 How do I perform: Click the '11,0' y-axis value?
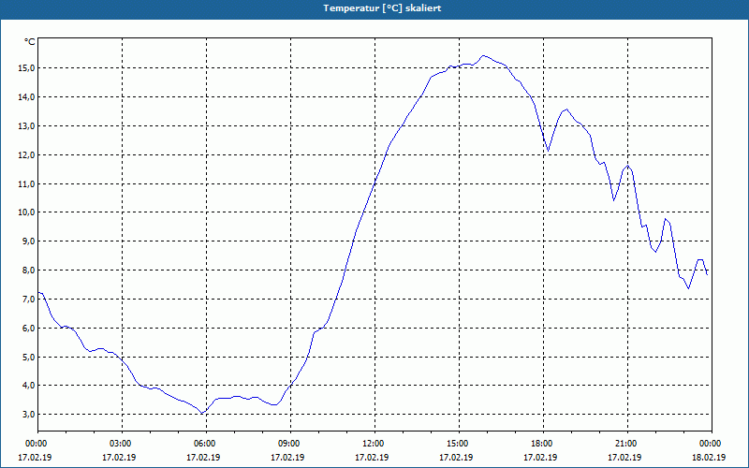click(27, 183)
